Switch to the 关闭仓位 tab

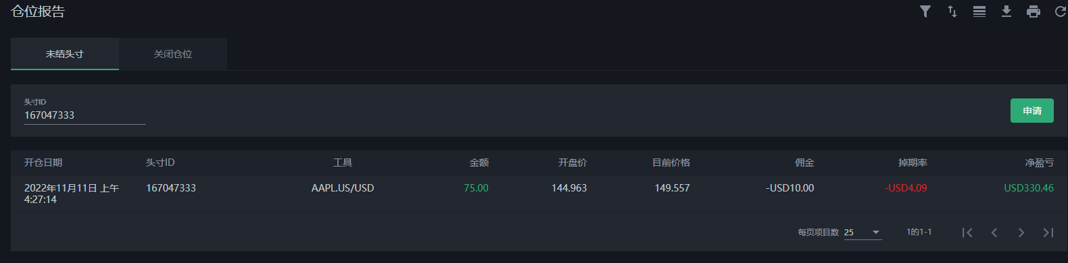(173, 54)
